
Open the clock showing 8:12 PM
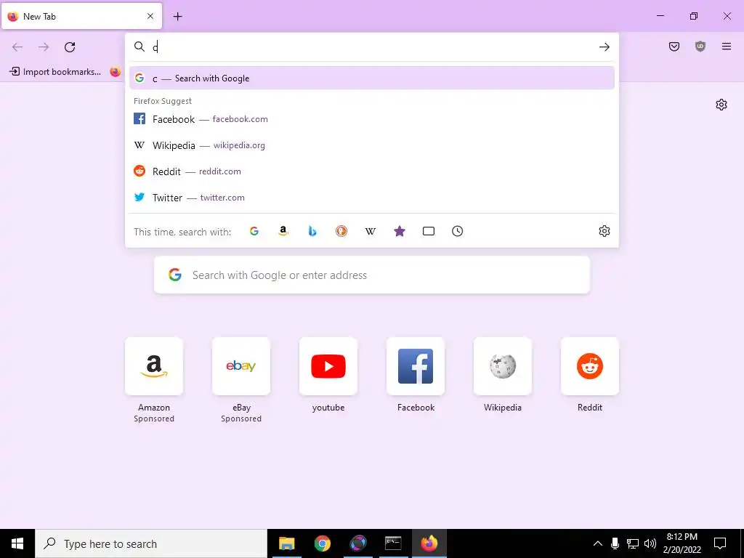tap(682, 543)
